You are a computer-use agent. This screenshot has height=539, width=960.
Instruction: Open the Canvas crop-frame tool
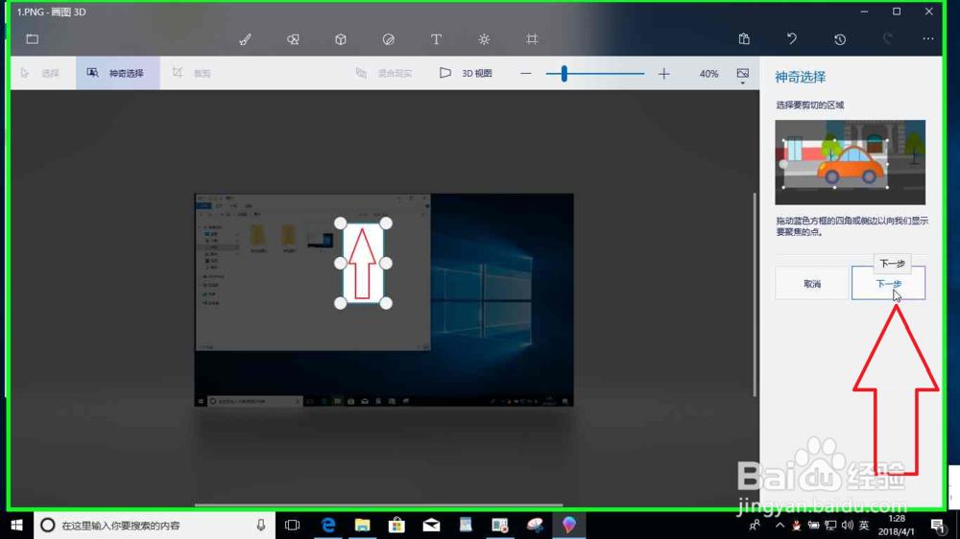click(x=532, y=39)
